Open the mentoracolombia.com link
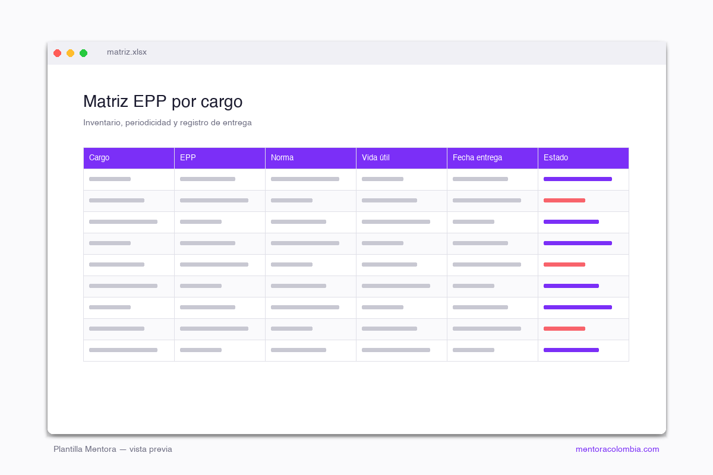Viewport: 713px width, 475px height. pyautogui.click(x=617, y=449)
